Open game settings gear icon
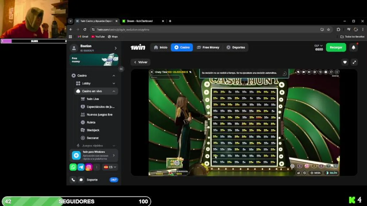The height and width of the screenshot is (206, 367). click(315, 72)
